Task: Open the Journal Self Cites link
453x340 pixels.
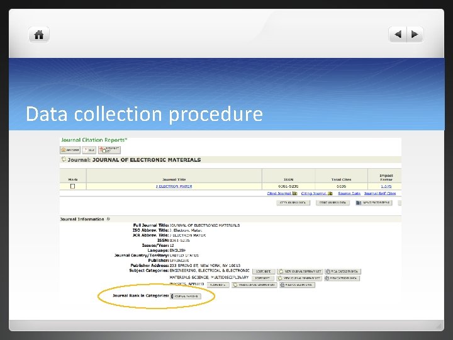Action: pyautogui.click(x=380, y=193)
